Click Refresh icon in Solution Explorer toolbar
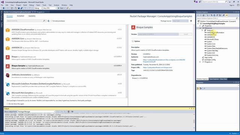Screen dimensions: 240x135 click(214, 15)
